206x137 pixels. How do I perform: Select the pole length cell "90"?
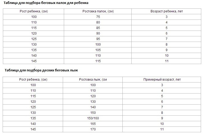pos(98,33)
